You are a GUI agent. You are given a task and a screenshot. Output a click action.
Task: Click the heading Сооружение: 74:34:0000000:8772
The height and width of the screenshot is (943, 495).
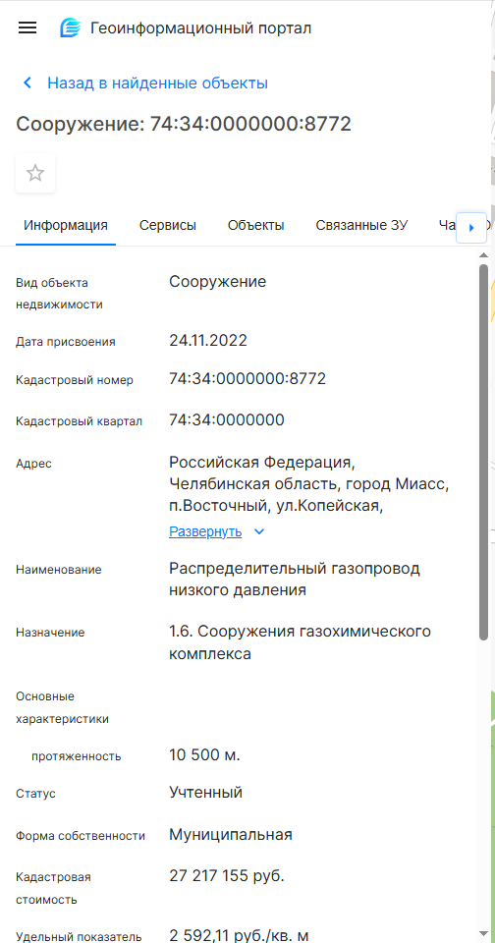[x=184, y=124]
